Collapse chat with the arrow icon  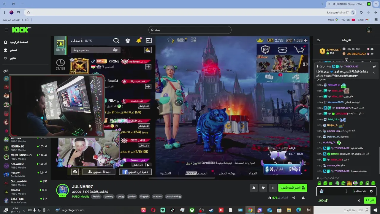tap(319, 40)
